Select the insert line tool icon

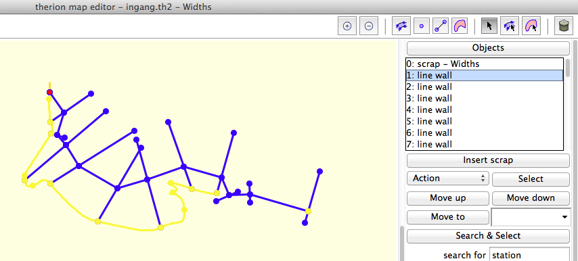pos(440,26)
